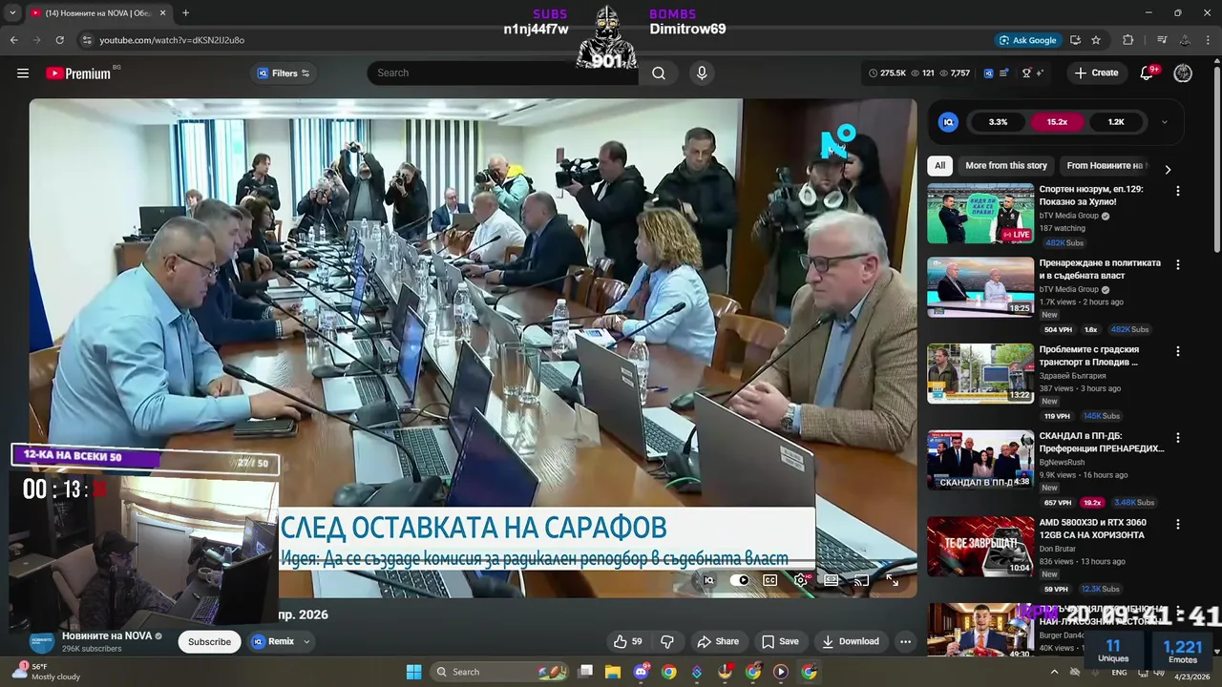
Task: Reload the page
Action: point(59,40)
